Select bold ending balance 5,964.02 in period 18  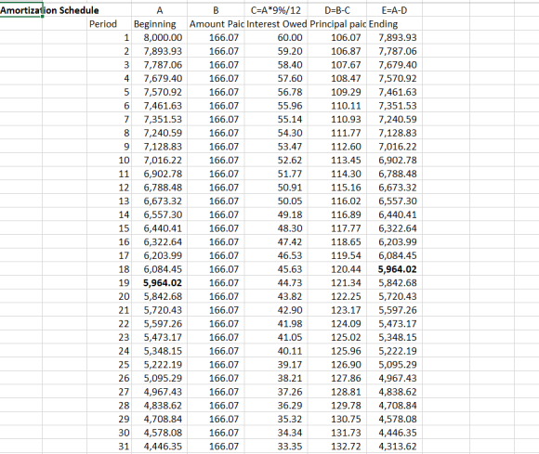pos(395,269)
